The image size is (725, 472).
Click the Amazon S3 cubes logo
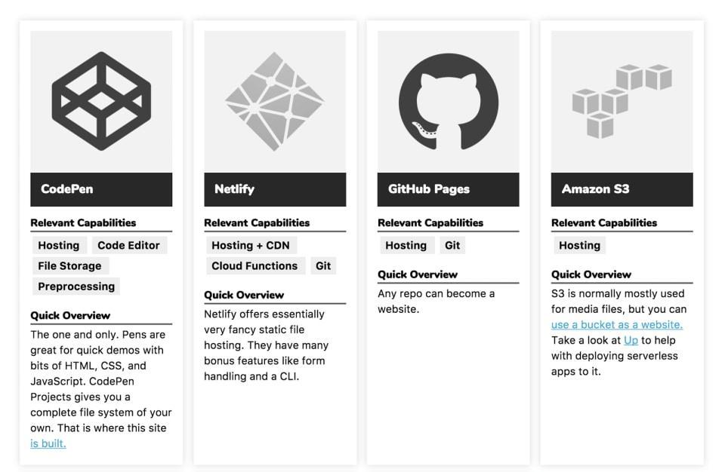click(621, 101)
